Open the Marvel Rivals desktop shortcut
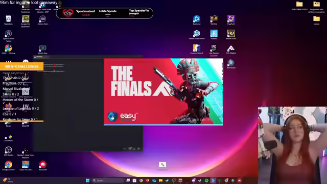 click(x=231, y=34)
